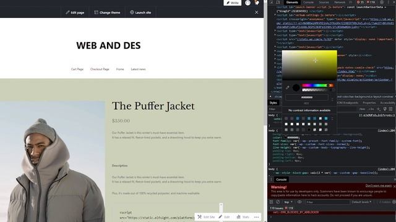Add a new style rule with plus icon
The height and width of the screenshot is (222, 396).
tap(378, 109)
